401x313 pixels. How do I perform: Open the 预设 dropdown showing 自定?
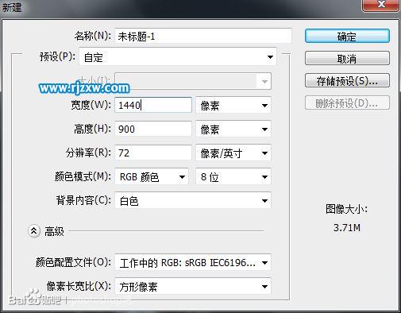pos(178,57)
